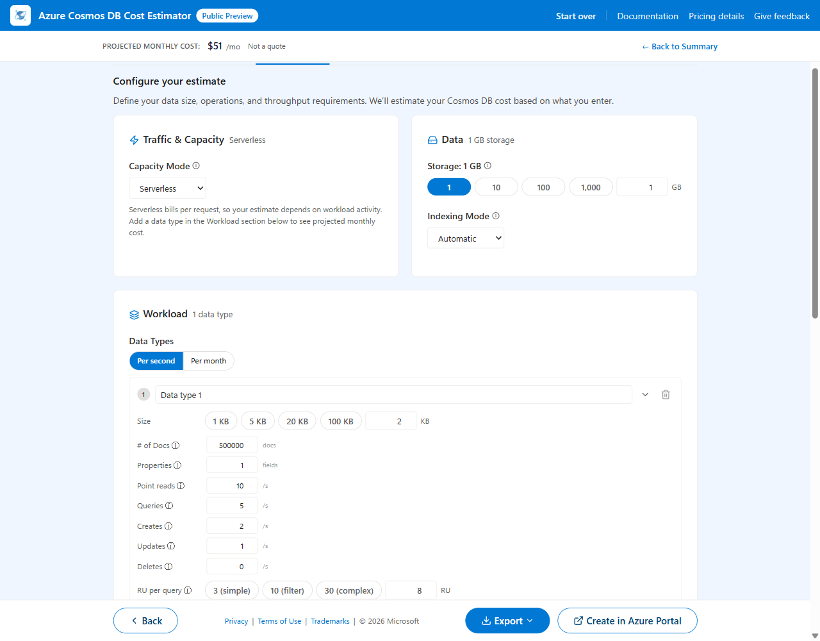Click the Deletes info icon
Image resolution: width=820 pixels, height=641 pixels.
click(x=168, y=567)
